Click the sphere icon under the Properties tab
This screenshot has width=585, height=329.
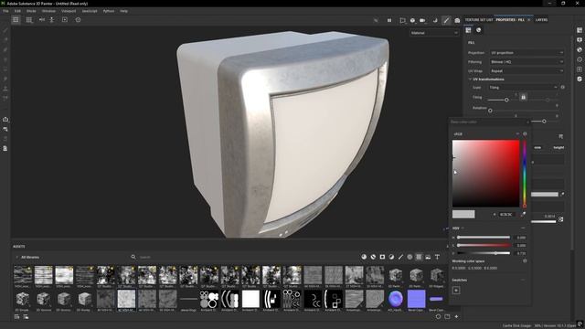pos(478,30)
